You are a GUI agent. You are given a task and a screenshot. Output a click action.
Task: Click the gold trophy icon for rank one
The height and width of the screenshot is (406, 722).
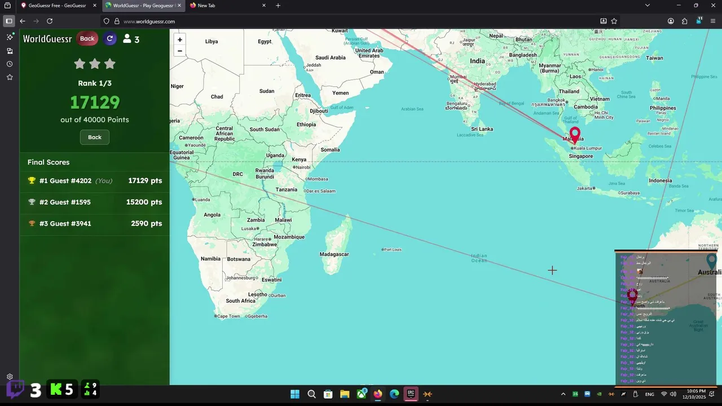point(32,181)
